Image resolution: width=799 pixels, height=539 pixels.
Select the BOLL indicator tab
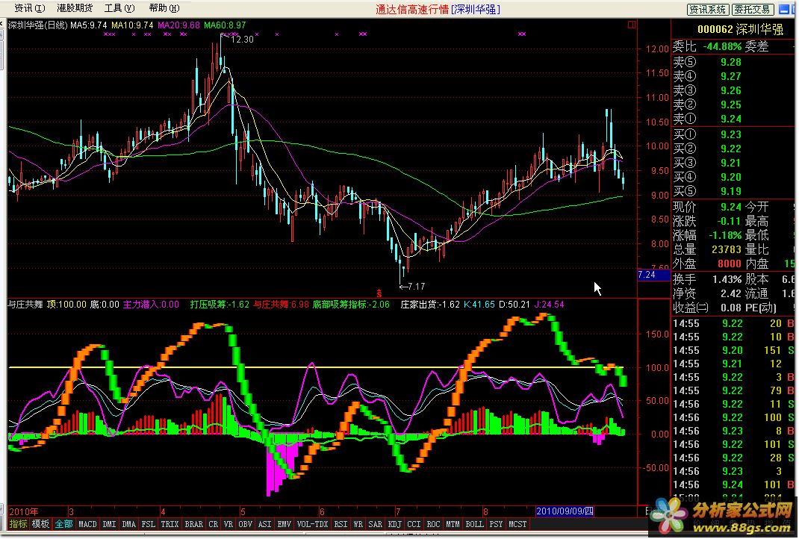tap(474, 524)
